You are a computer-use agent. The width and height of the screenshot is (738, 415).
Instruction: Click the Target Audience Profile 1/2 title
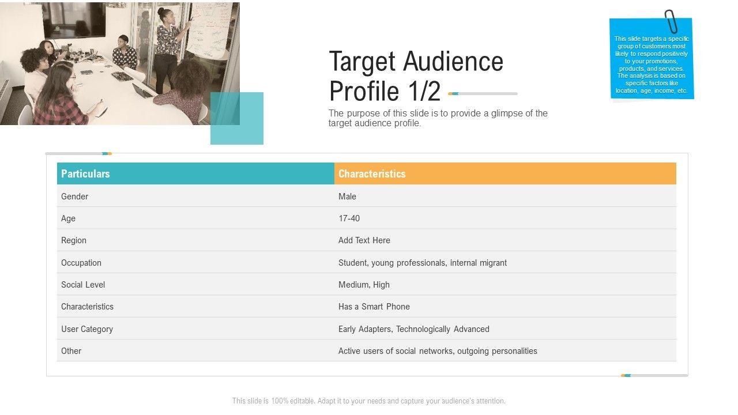tap(416, 76)
